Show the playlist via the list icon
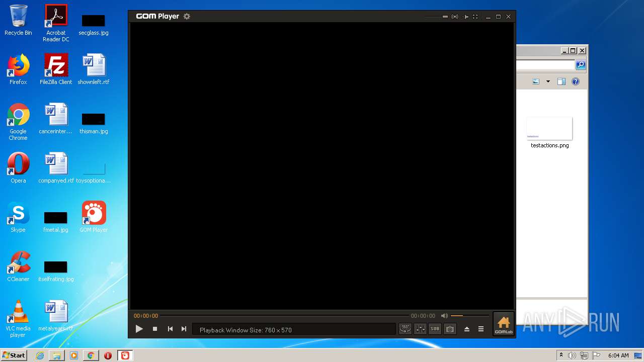The width and height of the screenshot is (644, 362). point(481,329)
